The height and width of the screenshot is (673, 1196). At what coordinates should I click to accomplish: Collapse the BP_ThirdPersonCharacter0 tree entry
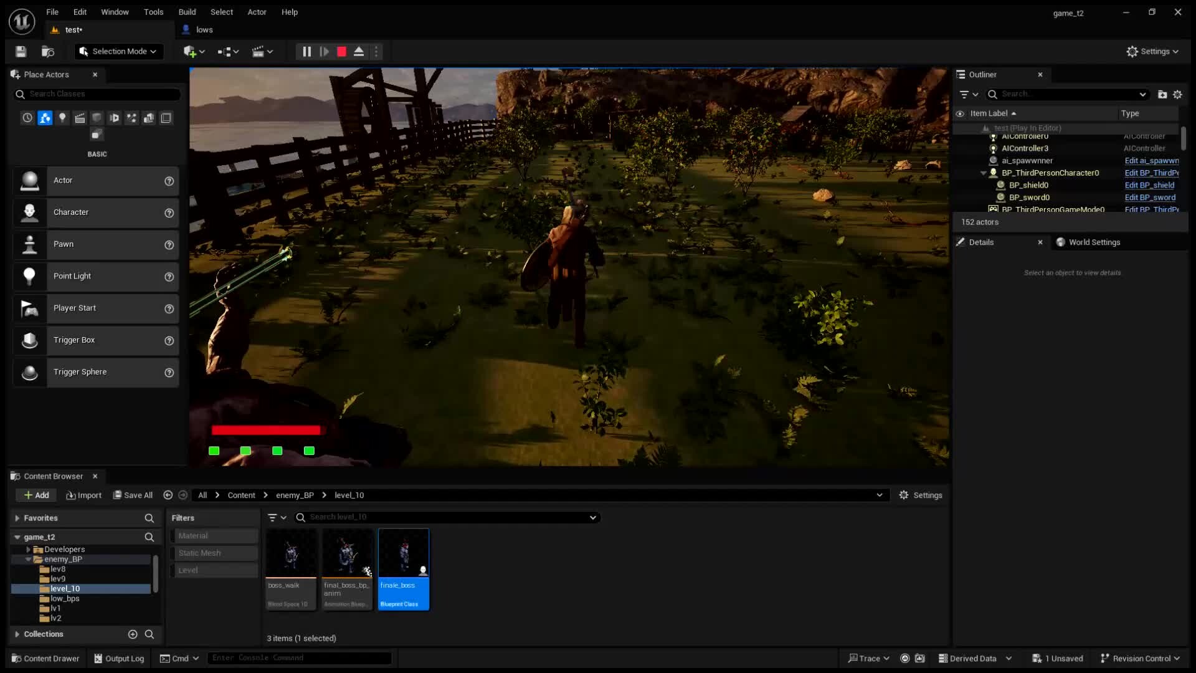point(983,173)
